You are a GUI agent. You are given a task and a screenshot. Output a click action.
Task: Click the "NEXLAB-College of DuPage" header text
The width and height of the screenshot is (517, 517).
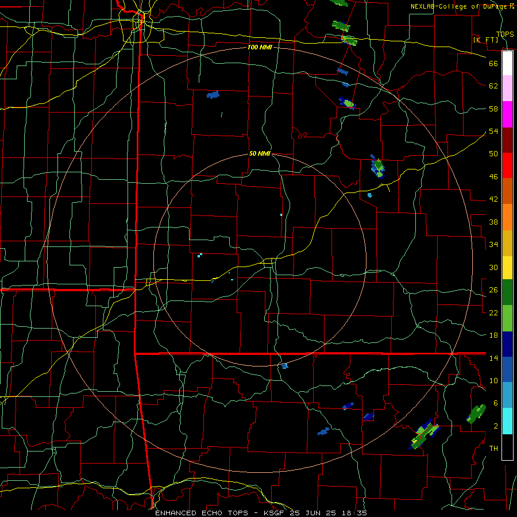pyautogui.click(x=460, y=6)
